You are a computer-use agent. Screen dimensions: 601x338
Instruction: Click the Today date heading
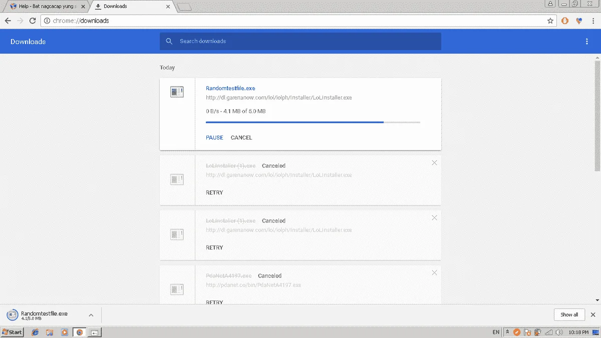(167, 68)
